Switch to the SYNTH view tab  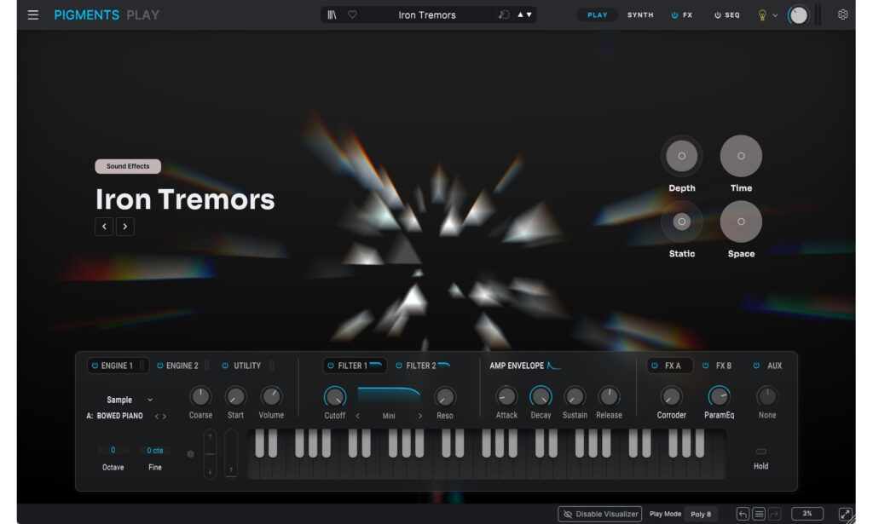click(x=640, y=15)
